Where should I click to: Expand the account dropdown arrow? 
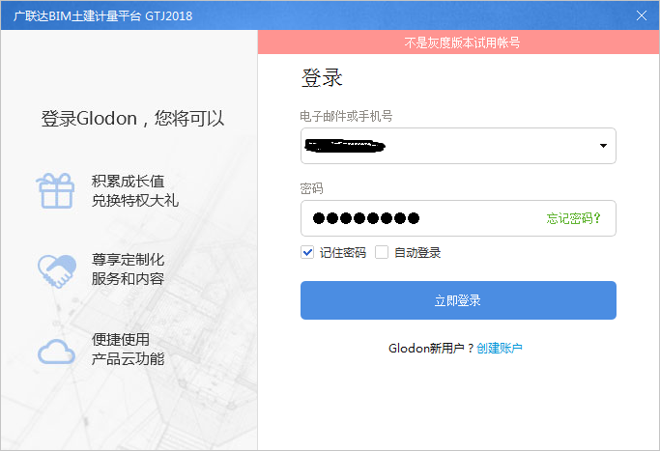(603, 146)
